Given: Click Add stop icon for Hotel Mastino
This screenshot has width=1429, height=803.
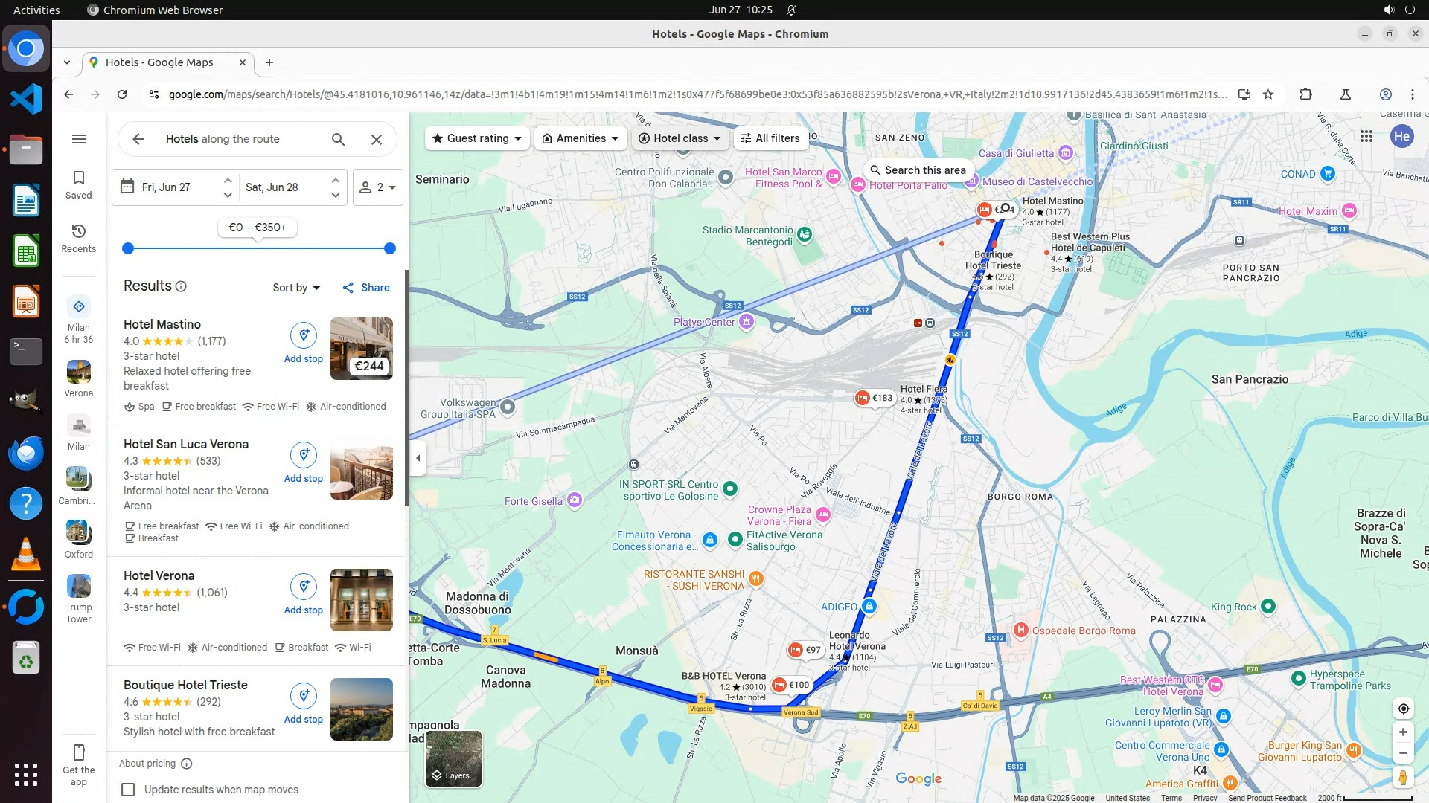Looking at the screenshot, I should (x=303, y=336).
